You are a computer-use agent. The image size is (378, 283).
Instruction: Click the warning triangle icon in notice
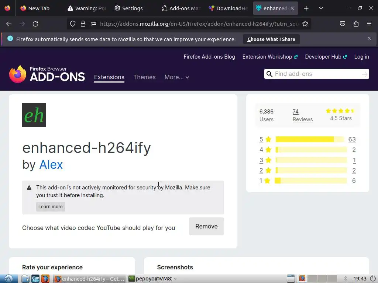click(x=29, y=188)
